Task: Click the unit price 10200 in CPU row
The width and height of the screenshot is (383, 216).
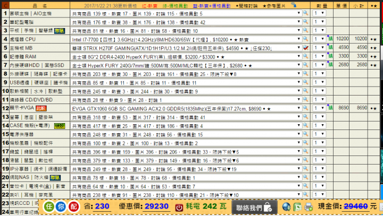Action: coord(342,39)
